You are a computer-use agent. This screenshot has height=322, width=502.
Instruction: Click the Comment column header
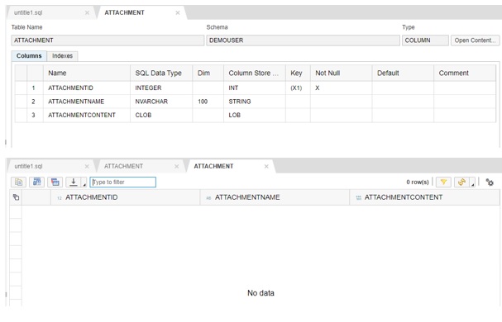[x=465, y=73]
